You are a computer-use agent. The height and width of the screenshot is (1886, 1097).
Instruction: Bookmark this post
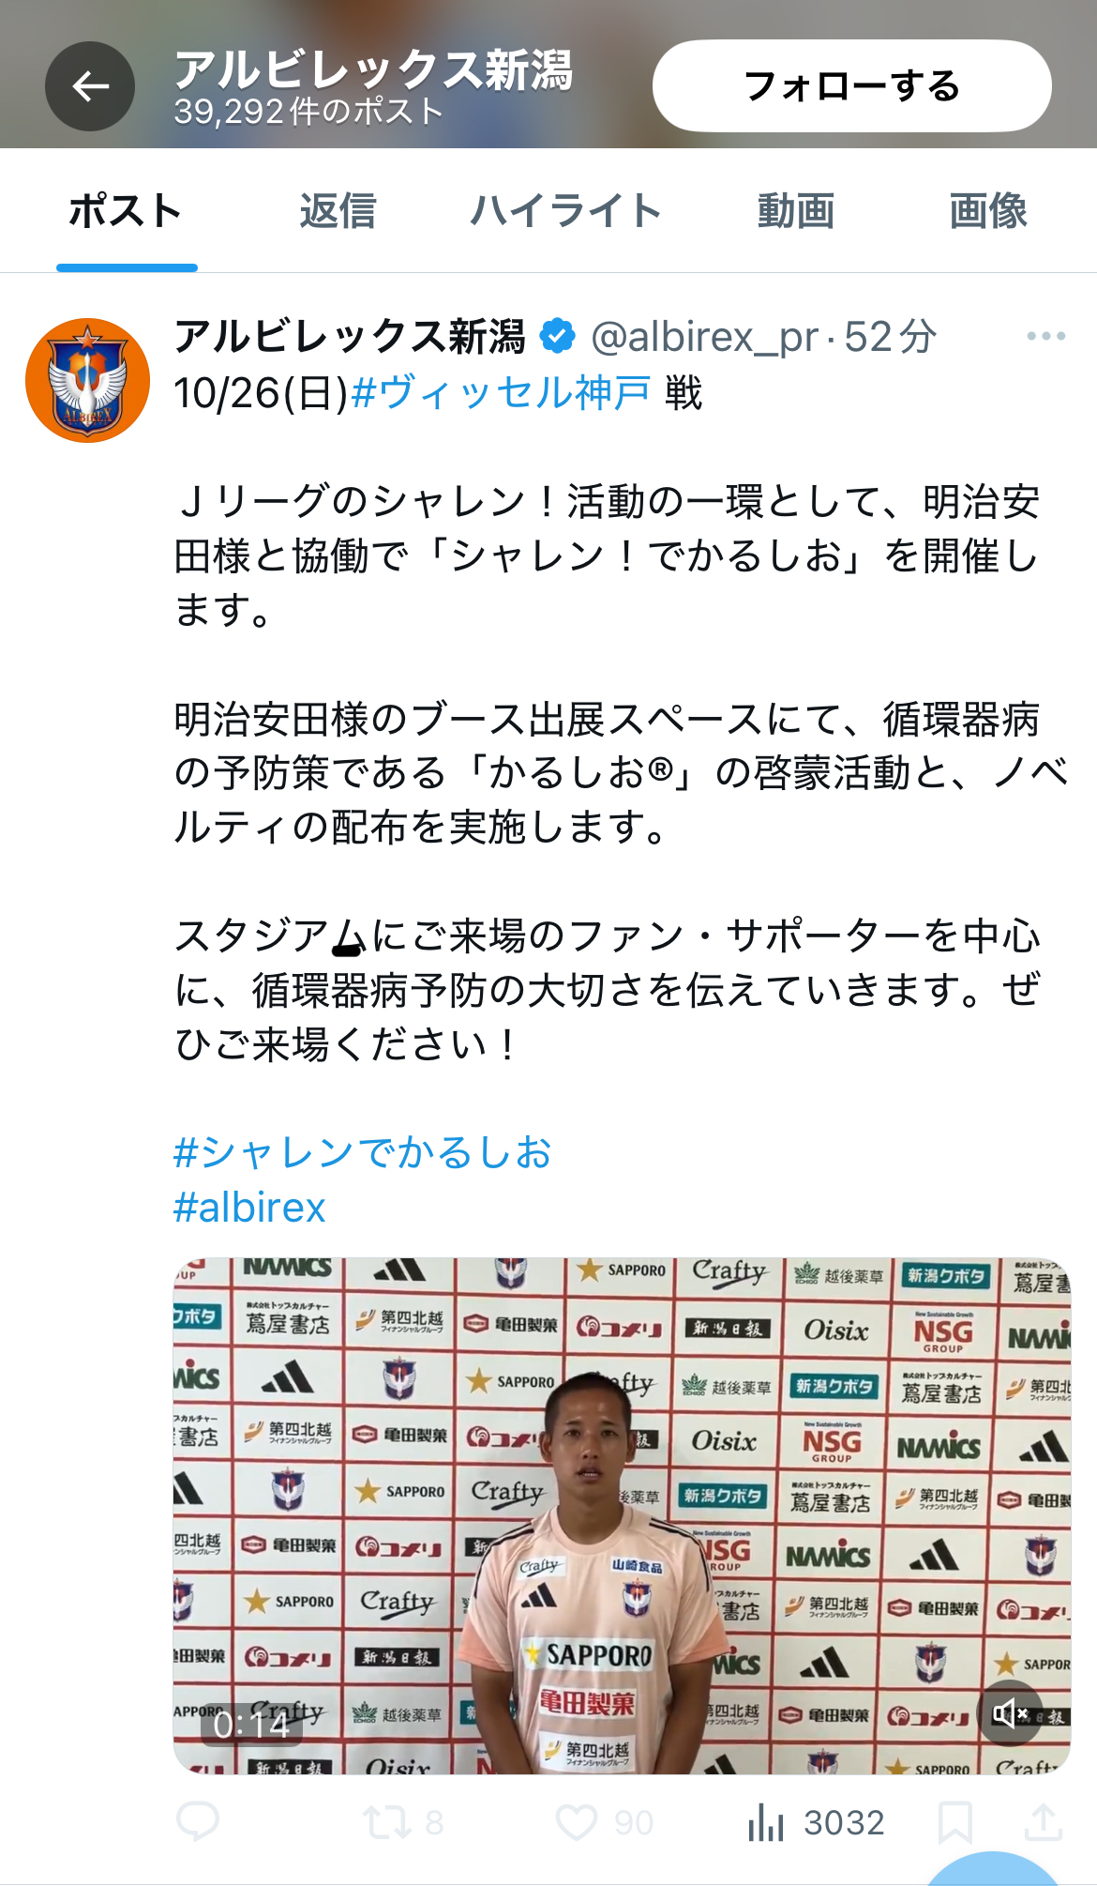[954, 1822]
